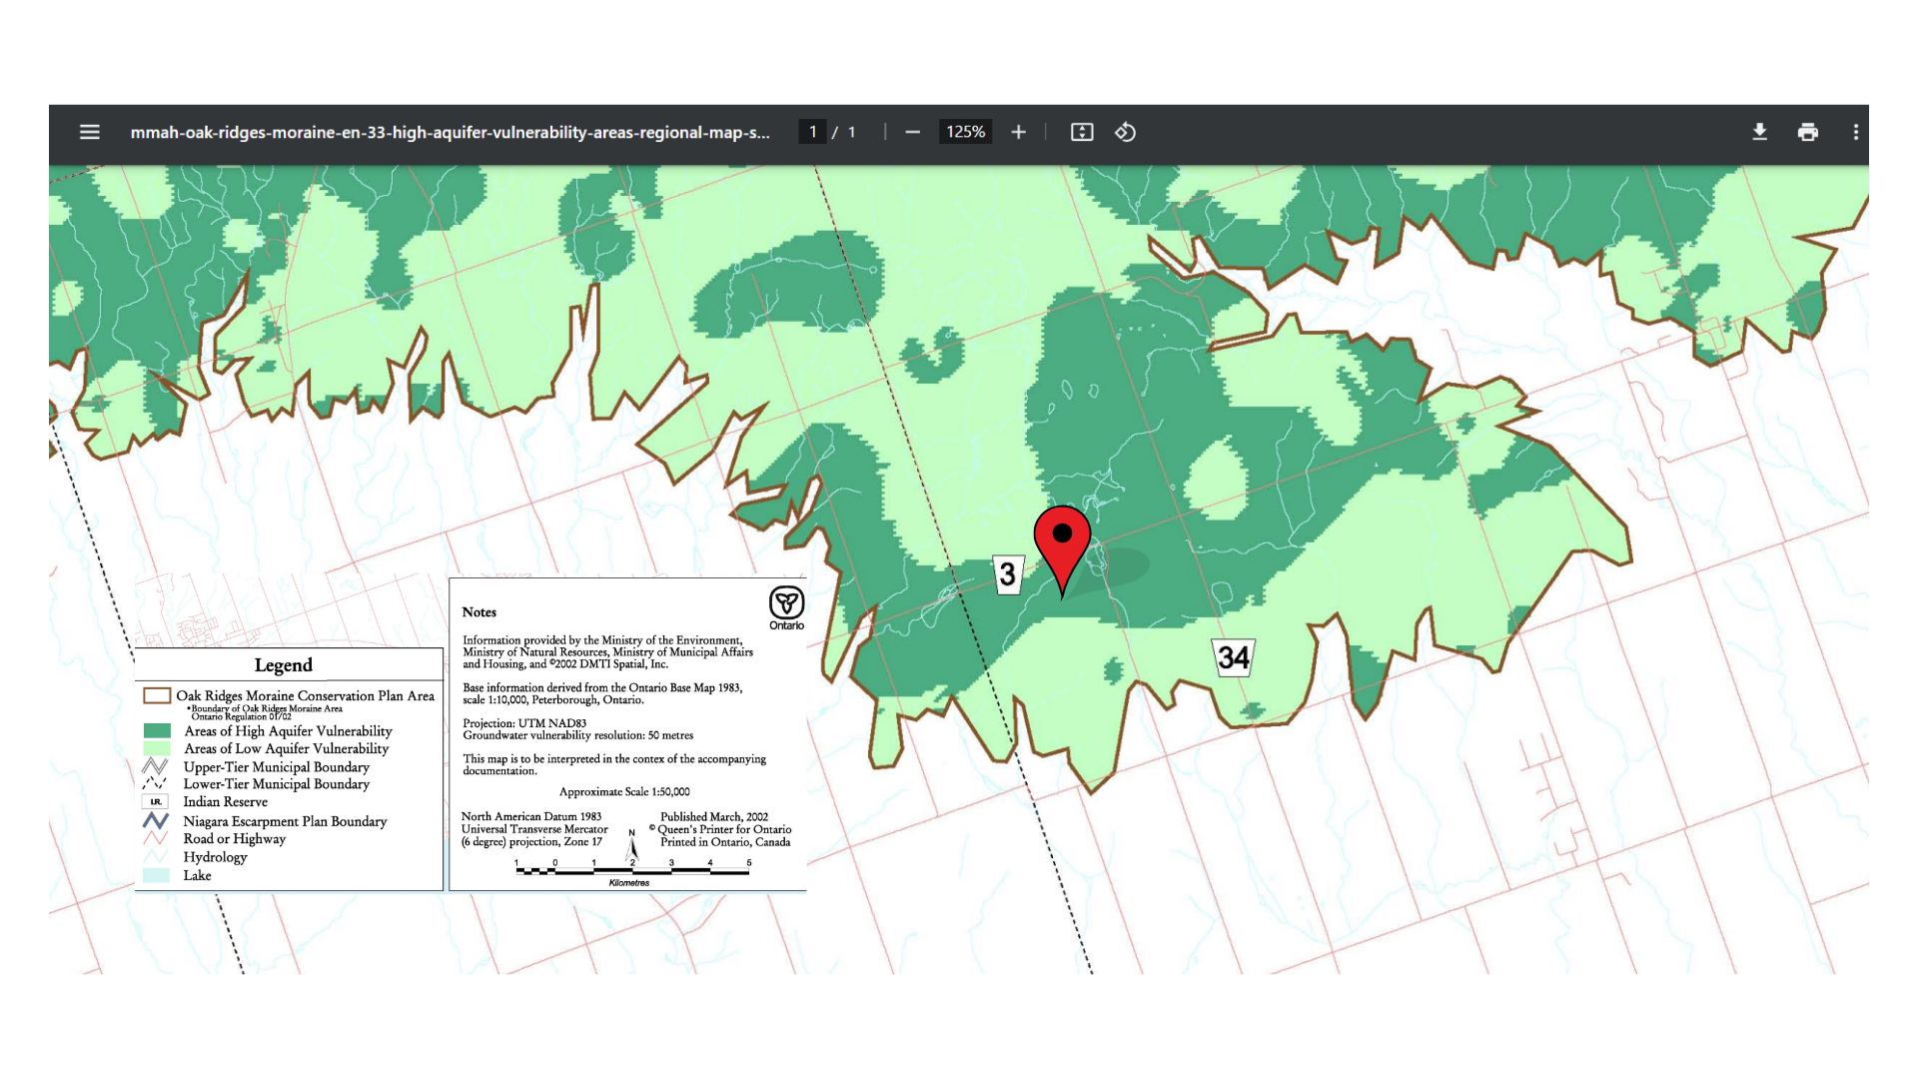
Task: Click the highway 3 shield marker
Action: coord(1008,574)
